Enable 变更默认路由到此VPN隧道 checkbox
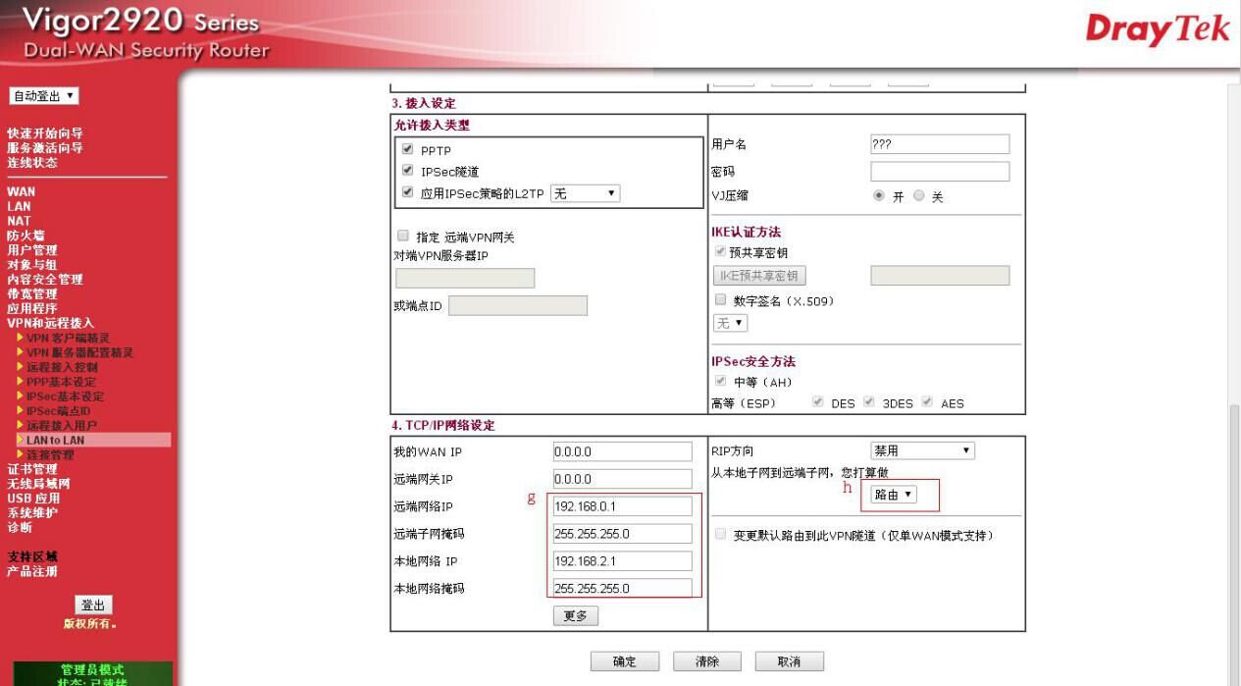Image resolution: width=1241 pixels, height=686 pixels. (721, 535)
